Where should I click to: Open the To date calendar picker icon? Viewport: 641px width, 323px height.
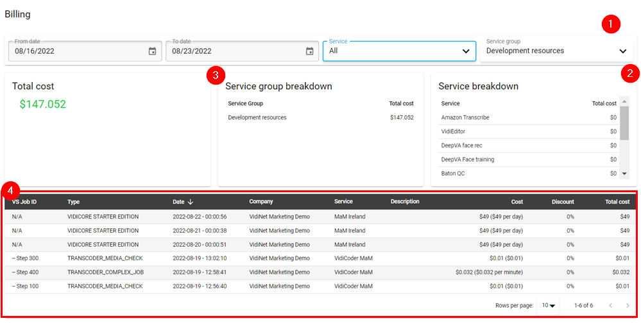(309, 51)
